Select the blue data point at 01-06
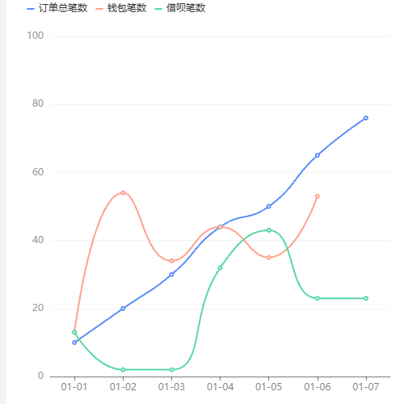The image size is (404, 404). coord(318,155)
